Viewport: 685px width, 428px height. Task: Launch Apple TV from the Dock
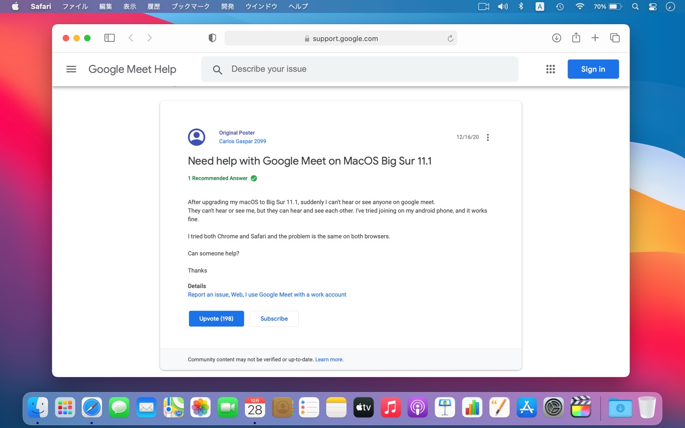click(x=363, y=407)
